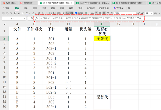Viewport: 161px width, 110px height.
Task: Launch the WPS AI assistant
Action: [x=118, y=8]
